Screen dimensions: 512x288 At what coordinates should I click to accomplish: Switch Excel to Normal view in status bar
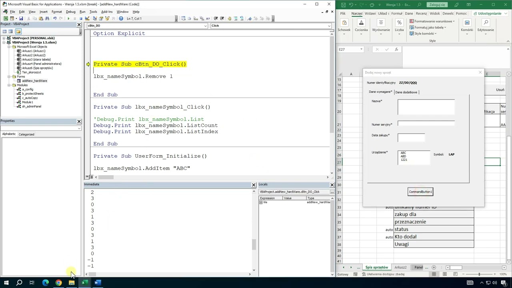[x=434, y=274]
